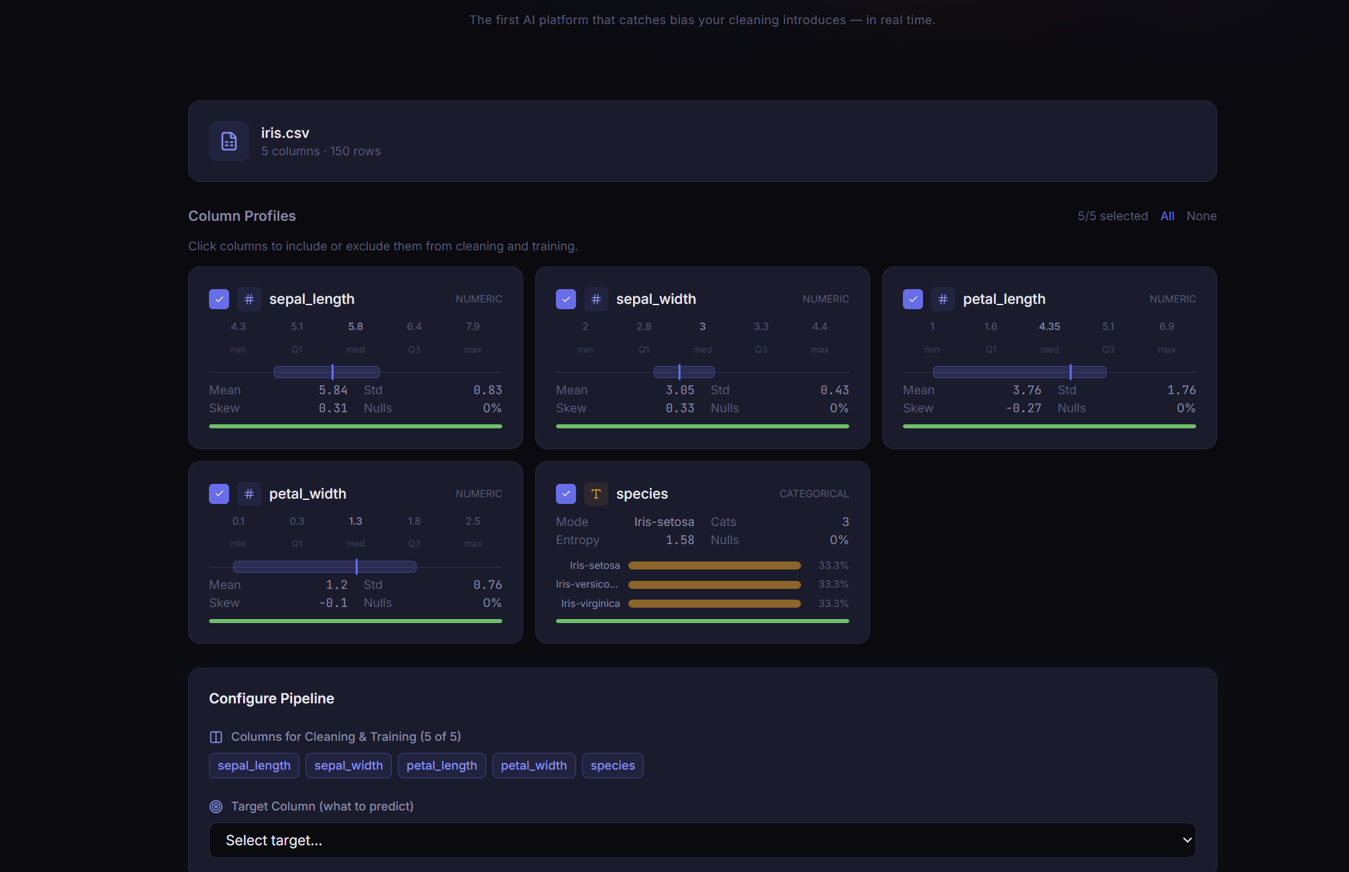Click the numeric hash icon beside sepal_length

[249, 299]
